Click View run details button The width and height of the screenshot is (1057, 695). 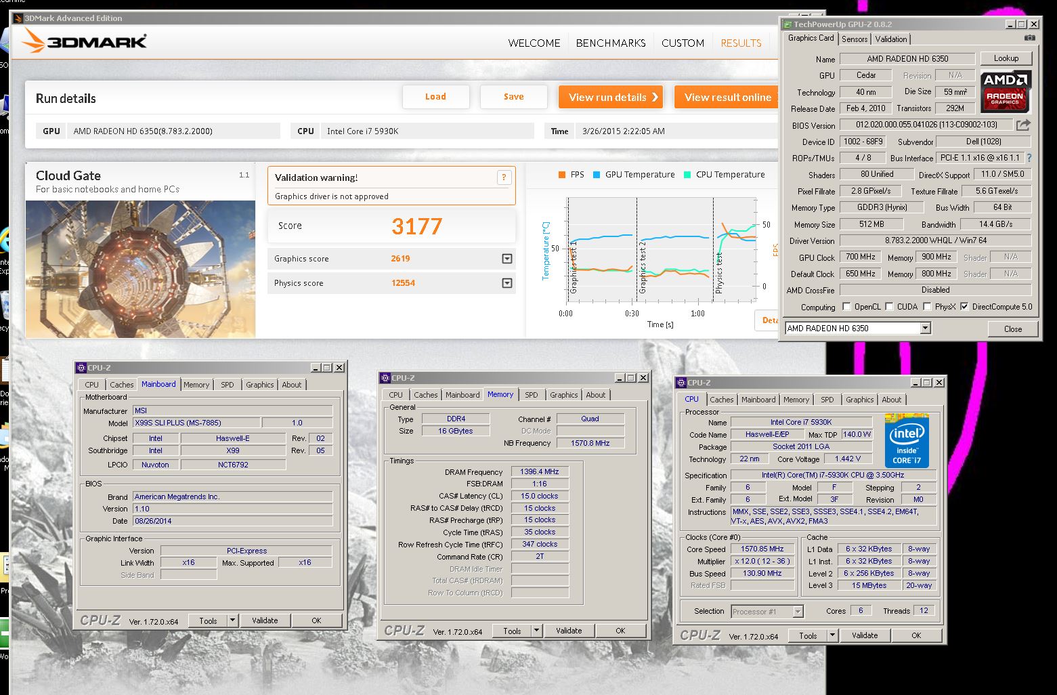point(610,97)
